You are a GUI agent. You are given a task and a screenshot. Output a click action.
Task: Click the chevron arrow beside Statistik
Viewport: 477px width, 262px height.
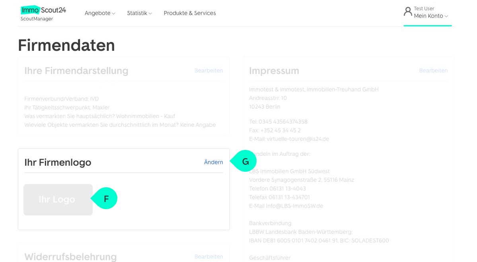tap(150, 14)
